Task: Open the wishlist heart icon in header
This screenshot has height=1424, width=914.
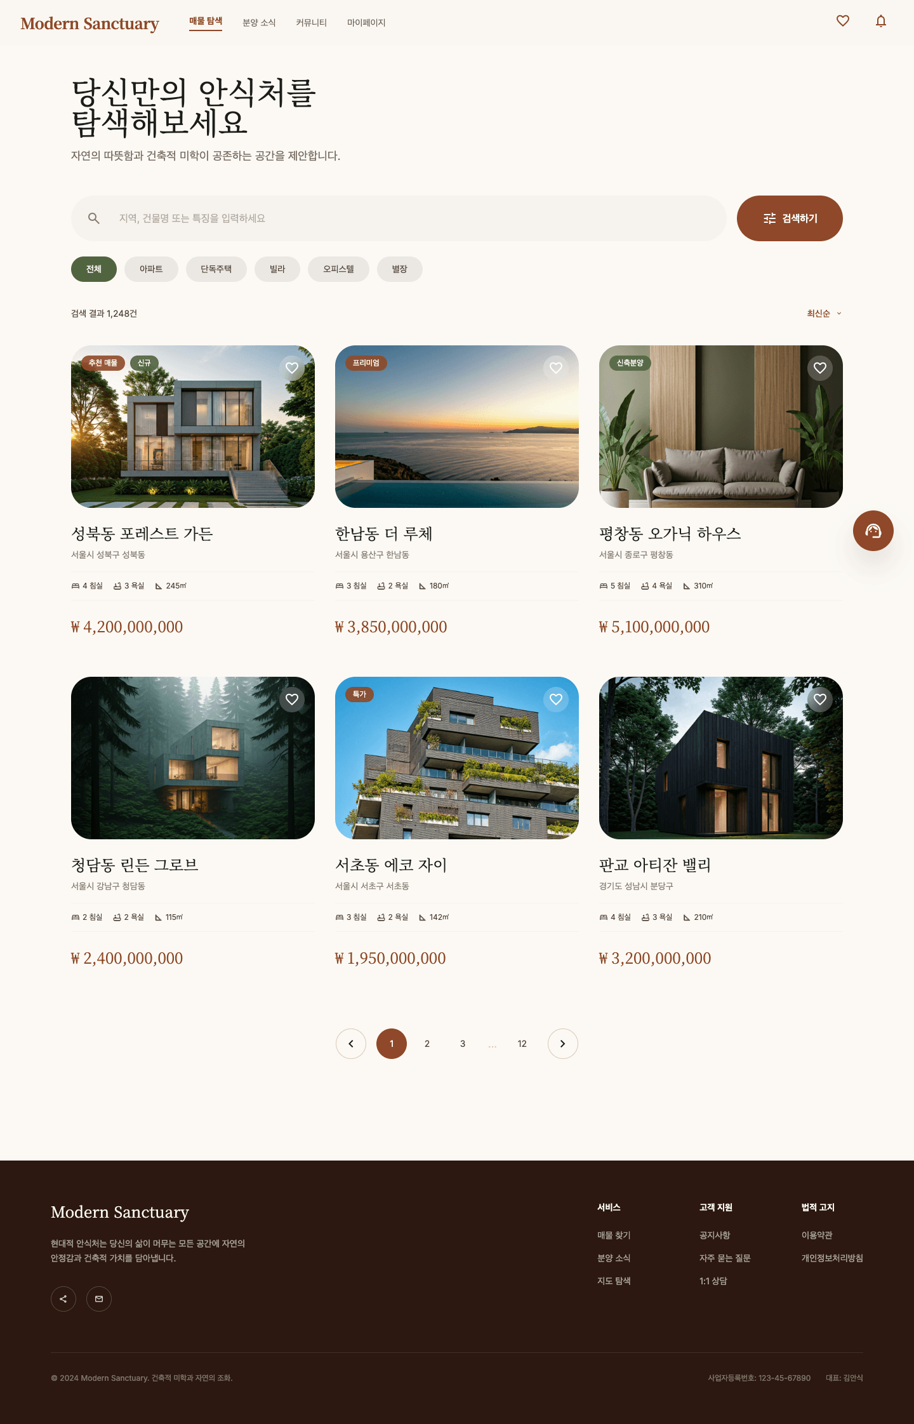Action: (x=843, y=21)
